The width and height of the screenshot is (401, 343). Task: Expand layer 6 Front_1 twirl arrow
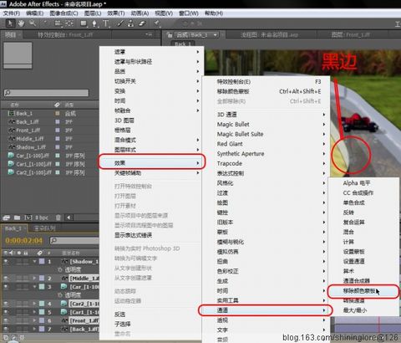click(35, 320)
